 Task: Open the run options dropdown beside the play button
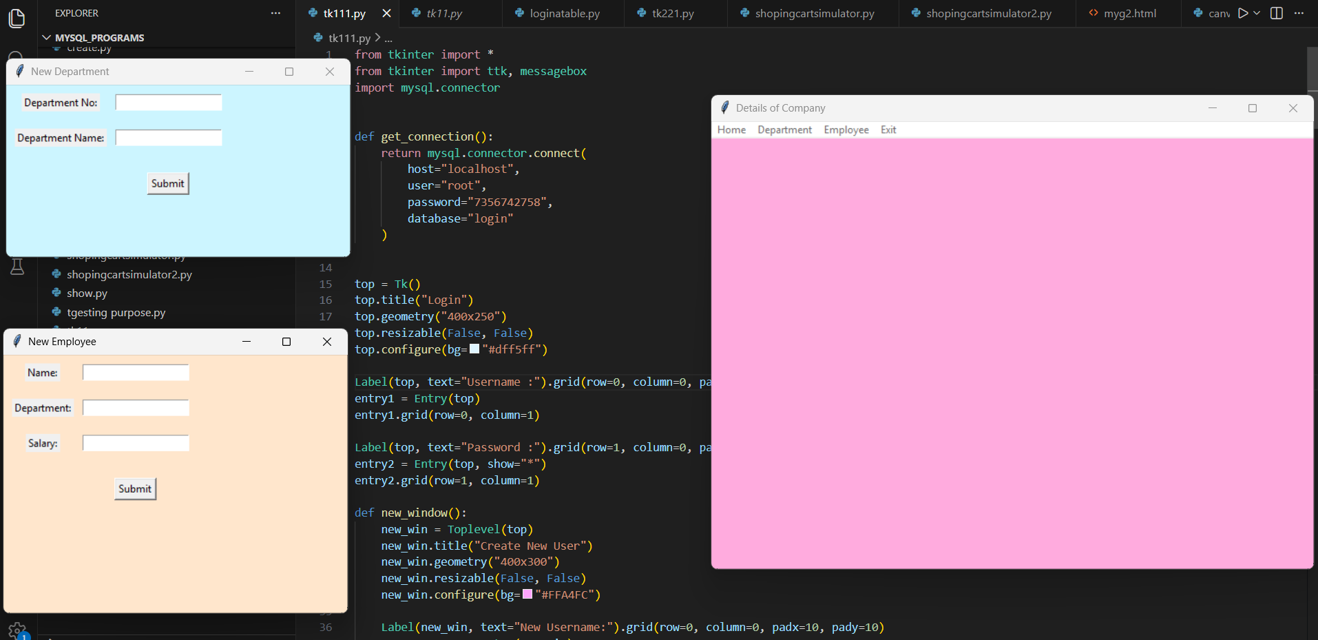coord(1257,12)
